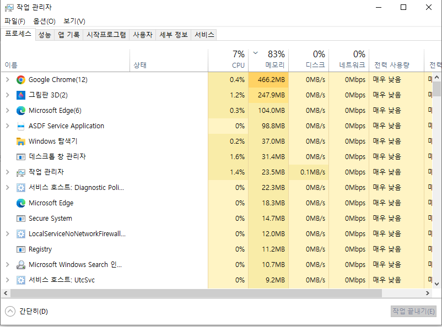Switch to the 사용자 tab

[x=143, y=35]
